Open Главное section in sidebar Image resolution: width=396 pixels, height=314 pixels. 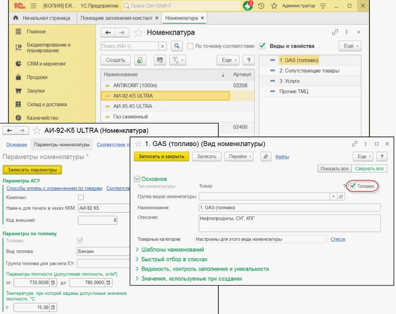tap(36, 31)
